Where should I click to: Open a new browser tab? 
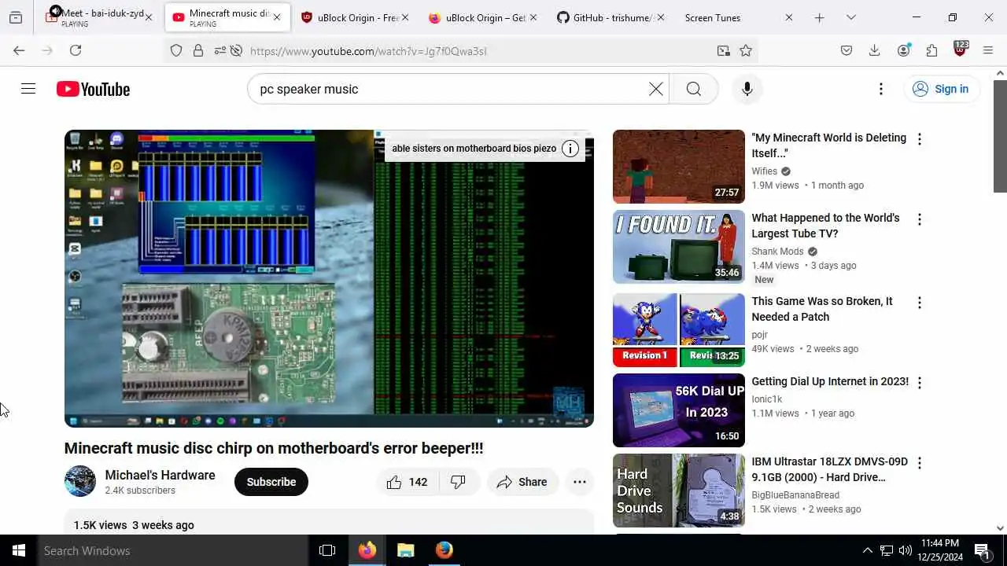tap(819, 17)
